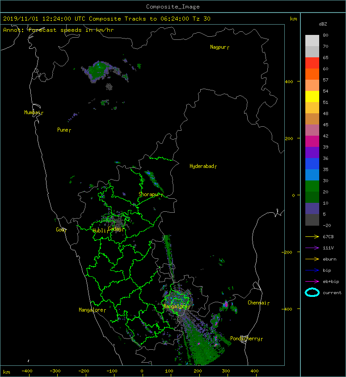Click the cyan current ellipse legend icon

pyautogui.click(x=312, y=292)
